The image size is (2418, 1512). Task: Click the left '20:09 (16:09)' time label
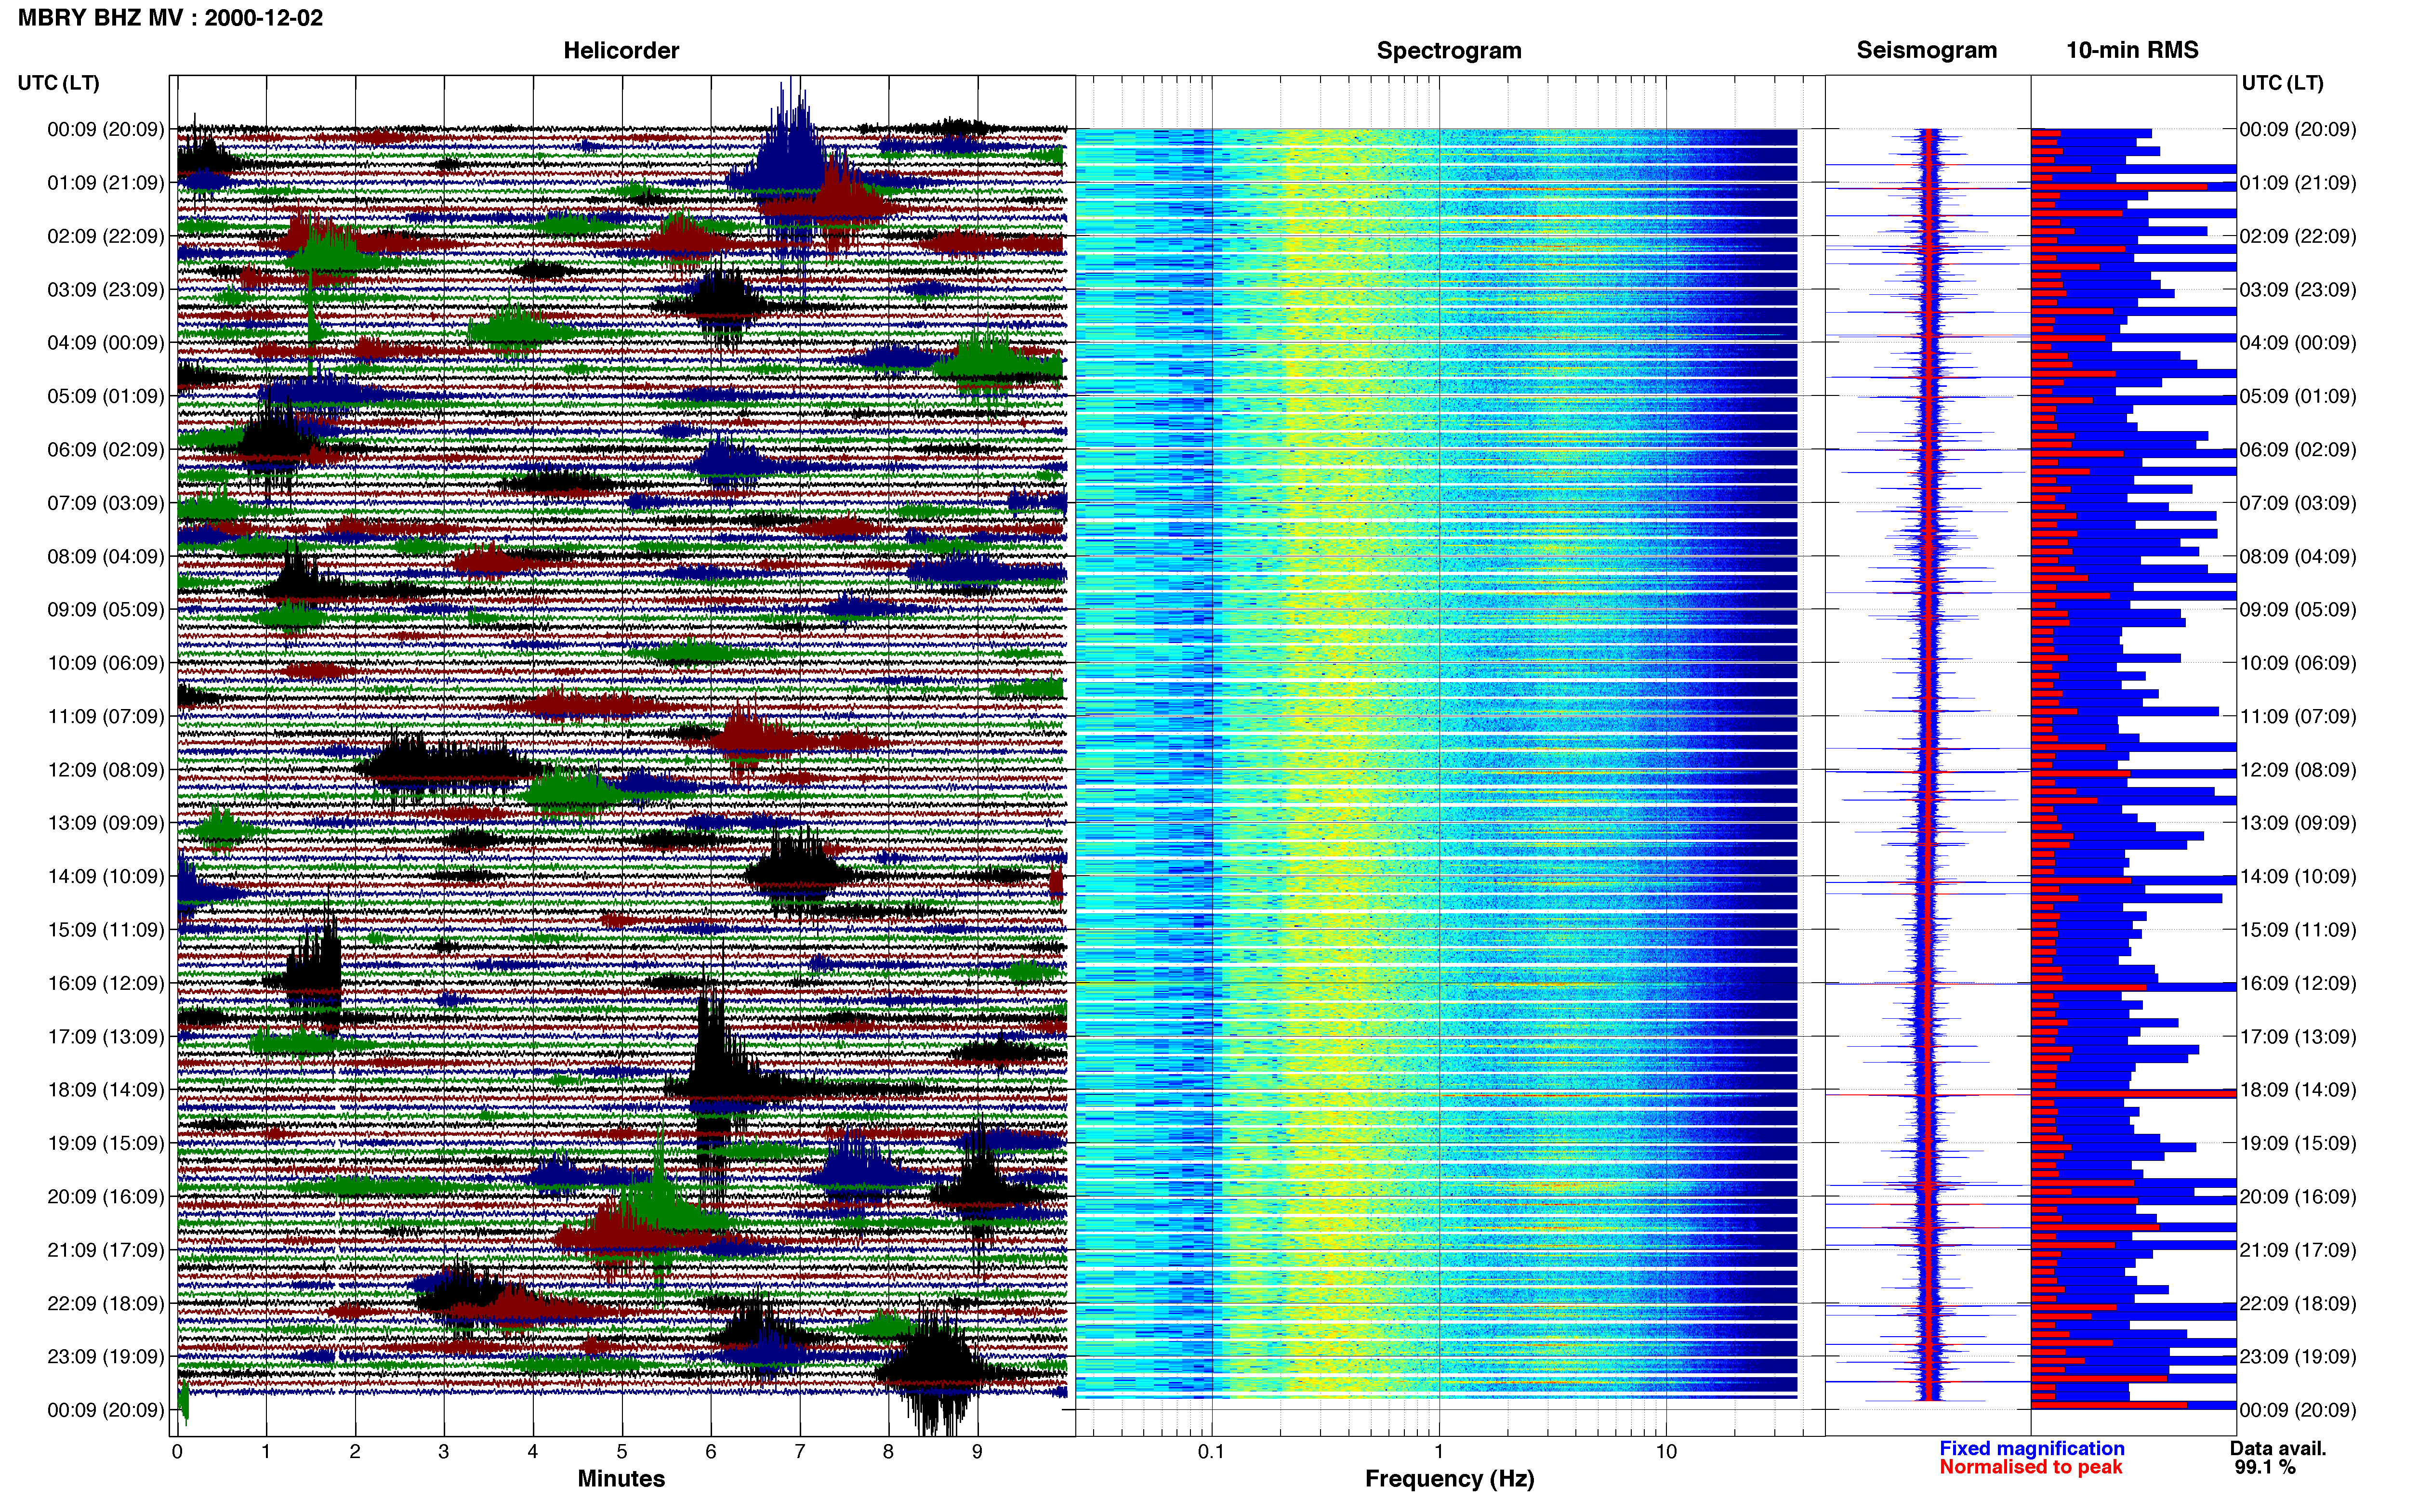105,1197
